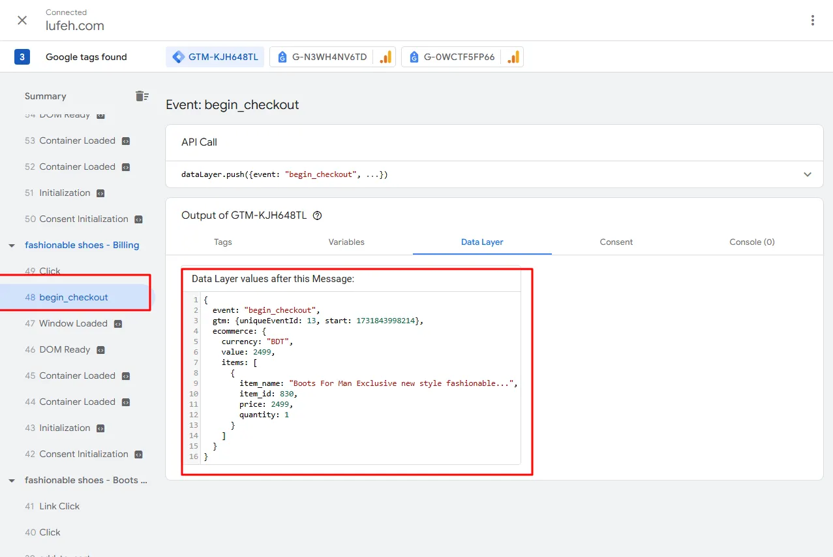Click the Google tag icon on G-N3WH4NV6TD
The width and height of the screenshot is (833, 557).
click(x=282, y=57)
